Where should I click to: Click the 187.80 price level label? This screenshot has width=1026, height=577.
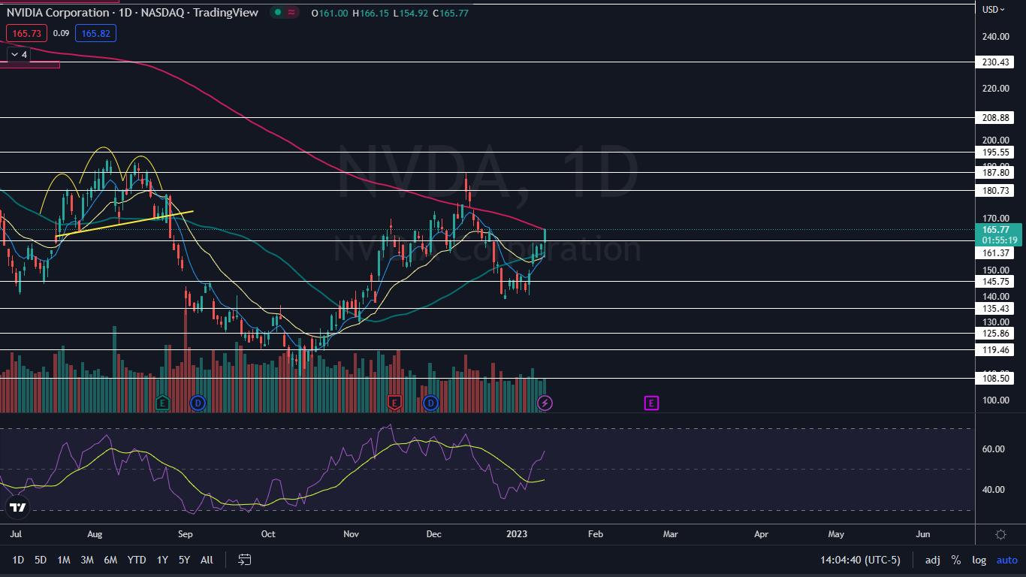click(x=995, y=172)
